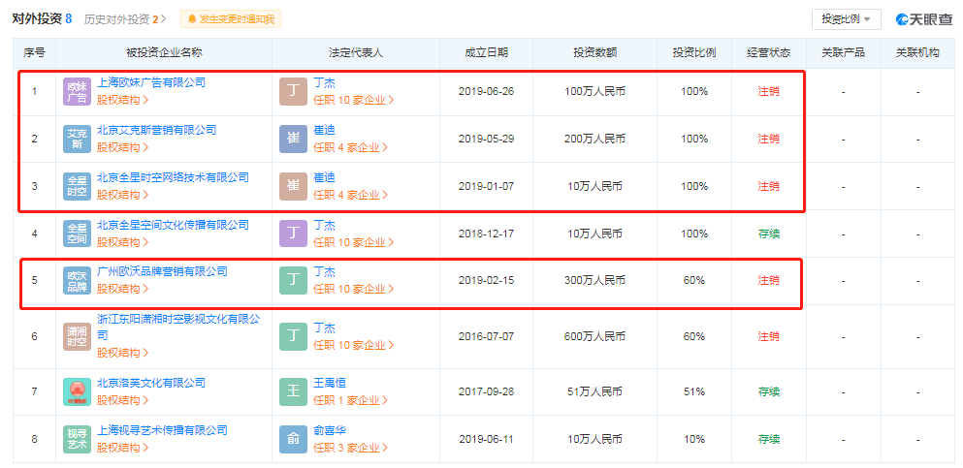
Task: Click 王禹恒 avatar icon
Action: [293, 391]
